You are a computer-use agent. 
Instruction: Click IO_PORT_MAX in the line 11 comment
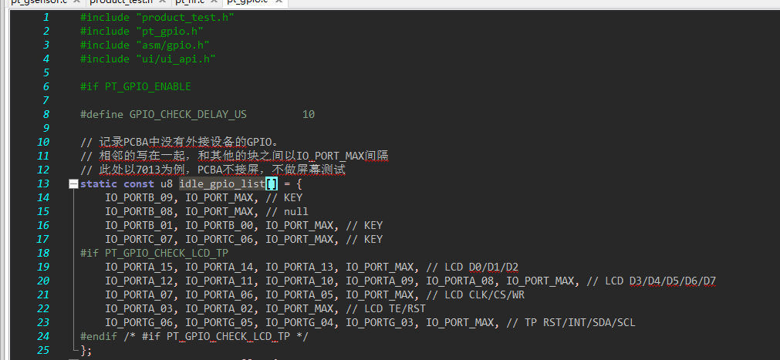coord(331,156)
